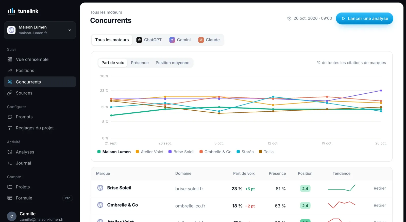Click the Pro plan badge
Image resolution: width=406 pixels, height=222 pixels.
pos(67,198)
